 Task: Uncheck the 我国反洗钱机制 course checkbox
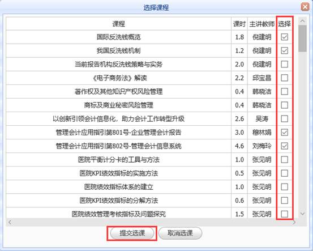tap(284, 50)
